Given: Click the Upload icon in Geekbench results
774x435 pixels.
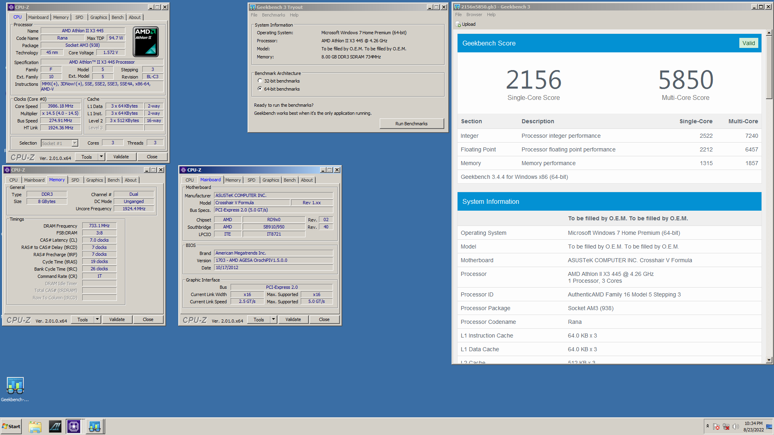Looking at the screenshot, I should pyautogui.click(x=458, y=24).
